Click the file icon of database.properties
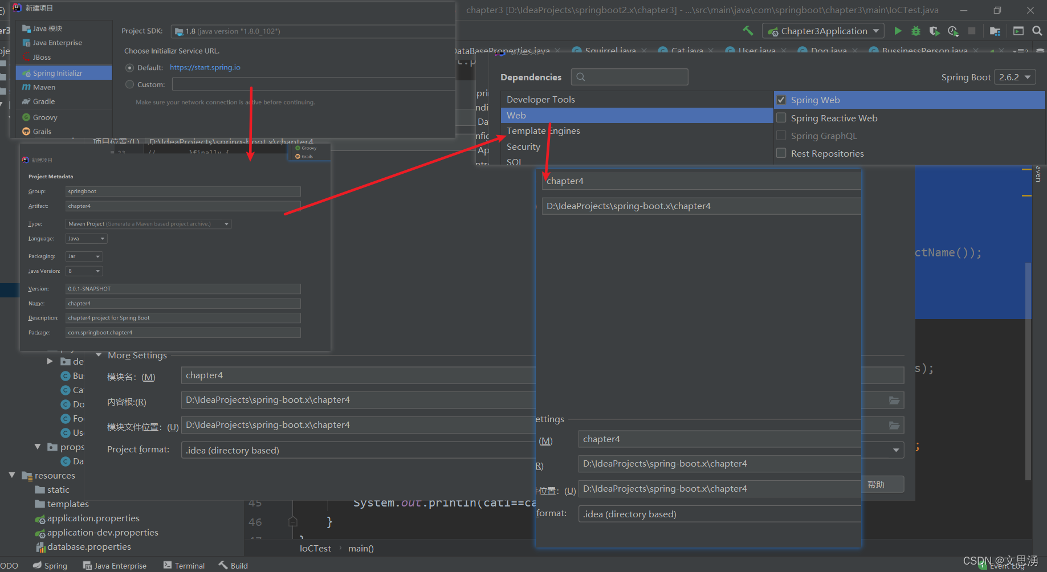This screenshot has height=572, width=1047. click(40, 547)
